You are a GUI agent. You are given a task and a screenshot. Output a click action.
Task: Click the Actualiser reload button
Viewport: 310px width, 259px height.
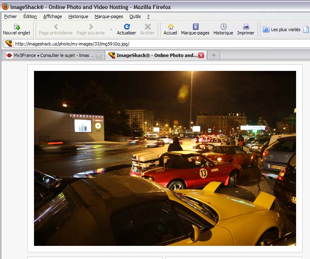tap(126, 29)
